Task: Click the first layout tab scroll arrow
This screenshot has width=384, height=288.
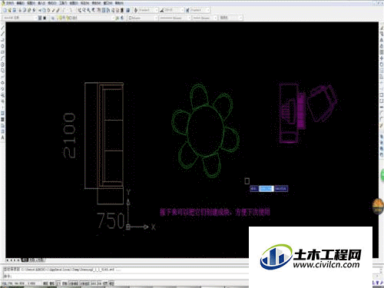Action: pyautogui.click(x=8, y=260)
